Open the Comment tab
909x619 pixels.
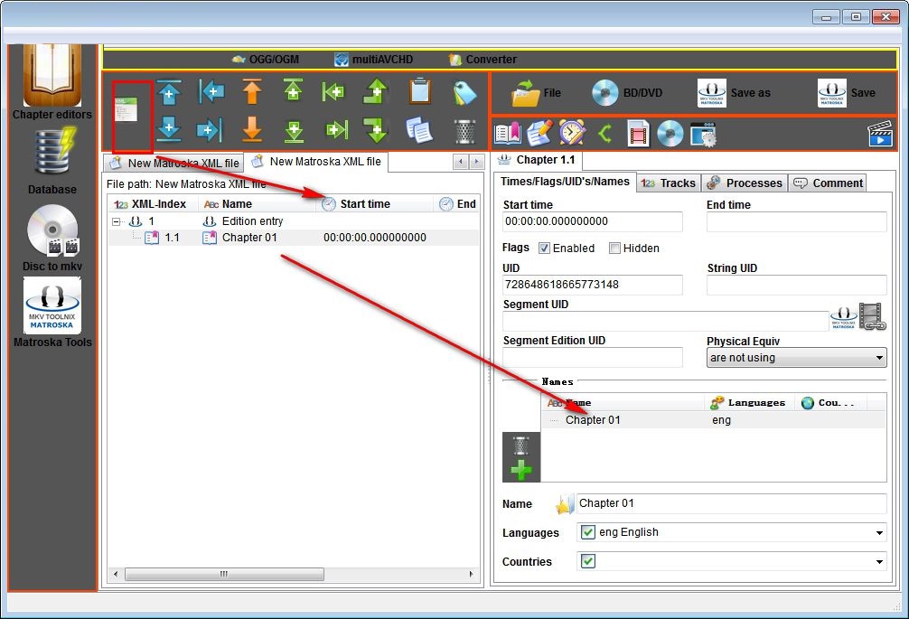click(x=828, y=183)
